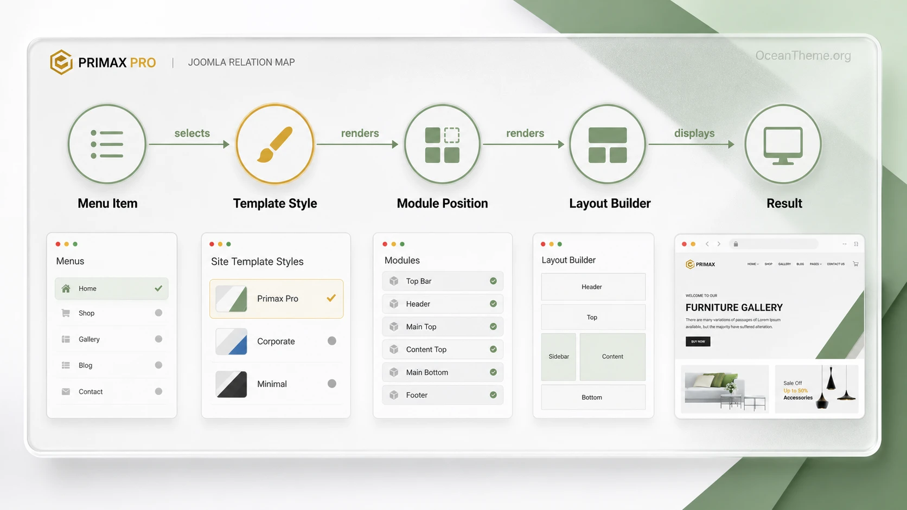907x510 pixels.
Task: Click the BUY NOW button
Action: [x=698, y=341]
